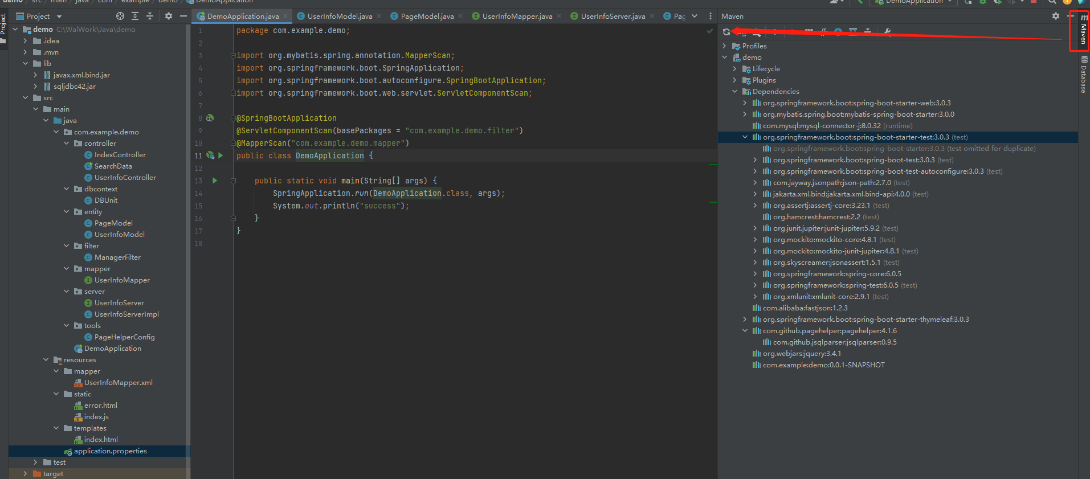This screenshot has height=479, width=1090.
Task: Close PageModel.java tab
Action: (460, 17)
